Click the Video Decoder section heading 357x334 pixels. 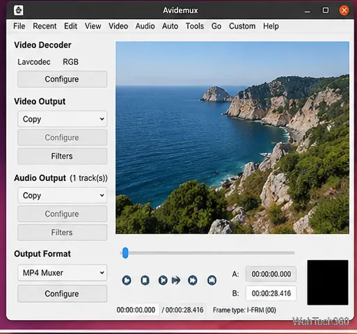tap(42, 45)
